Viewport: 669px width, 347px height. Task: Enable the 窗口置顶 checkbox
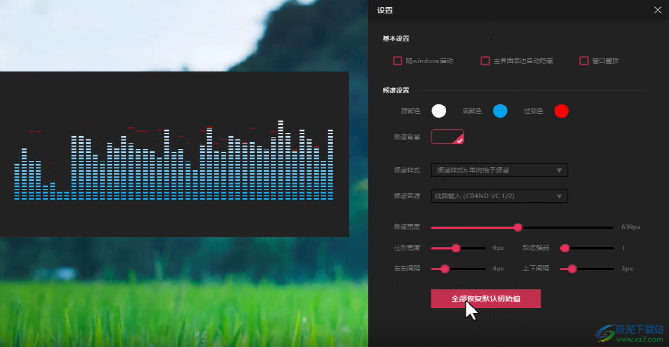[584, 60]
